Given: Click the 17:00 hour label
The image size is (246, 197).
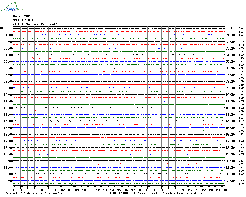Looking at the screenshot, I should pyautogui.click(x=8, y=141).
